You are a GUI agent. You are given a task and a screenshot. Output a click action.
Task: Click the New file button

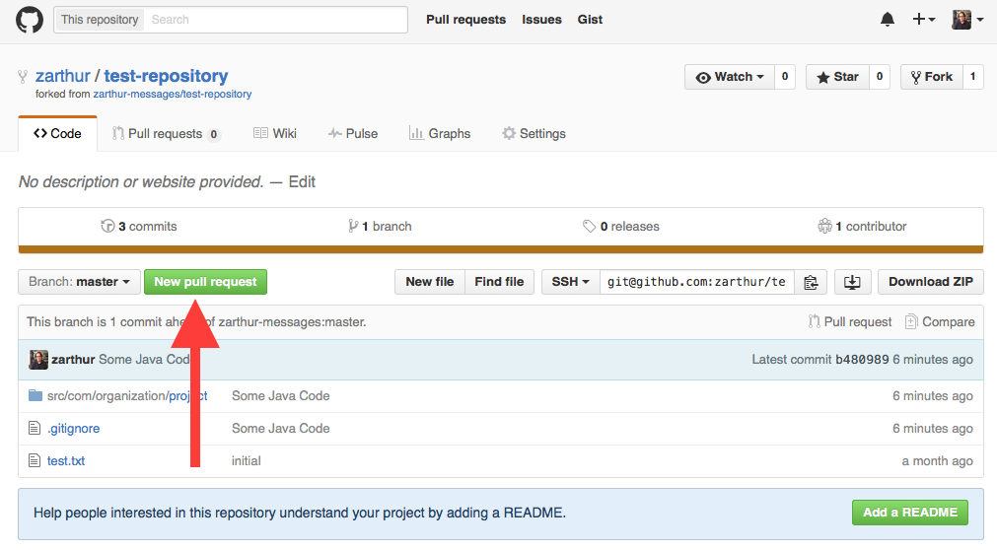[x=430, y=282]
